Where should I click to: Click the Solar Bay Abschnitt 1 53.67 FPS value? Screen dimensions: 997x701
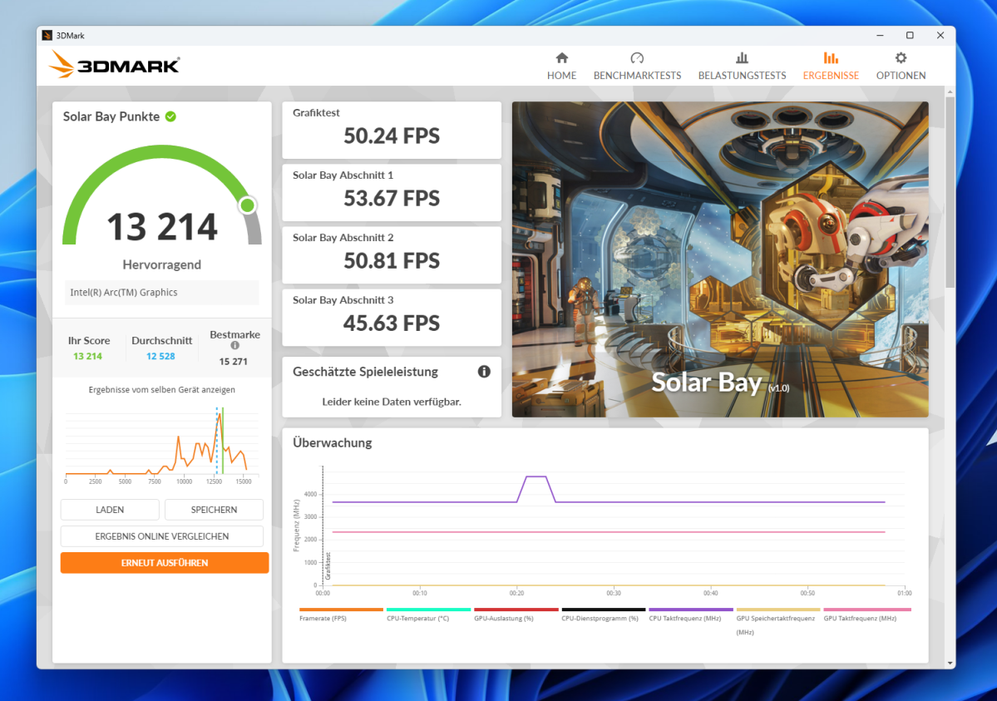coord(392,198)
